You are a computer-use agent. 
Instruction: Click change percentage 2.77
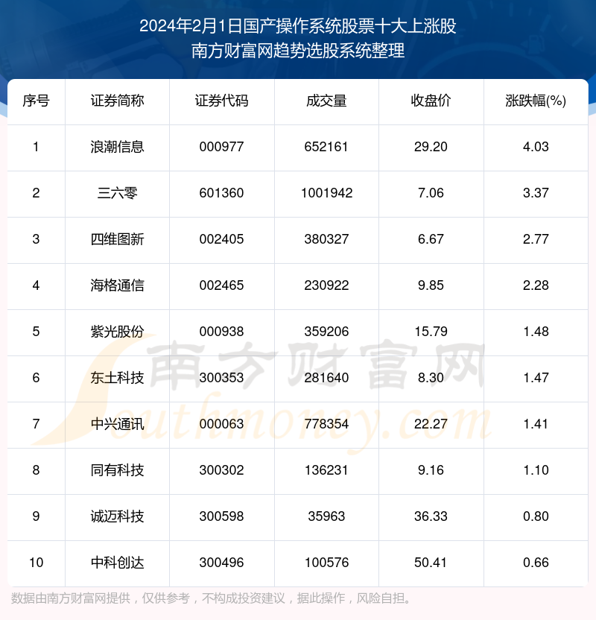click(536, 239)
